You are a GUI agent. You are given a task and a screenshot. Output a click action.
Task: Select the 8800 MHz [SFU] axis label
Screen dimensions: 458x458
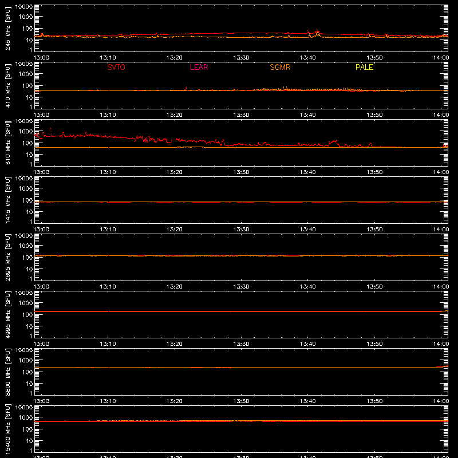pyautogui.click(x=8, y=372)
